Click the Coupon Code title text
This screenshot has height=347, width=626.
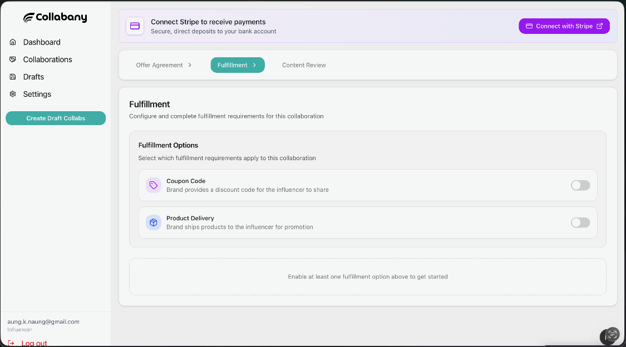tap(186, 181)
